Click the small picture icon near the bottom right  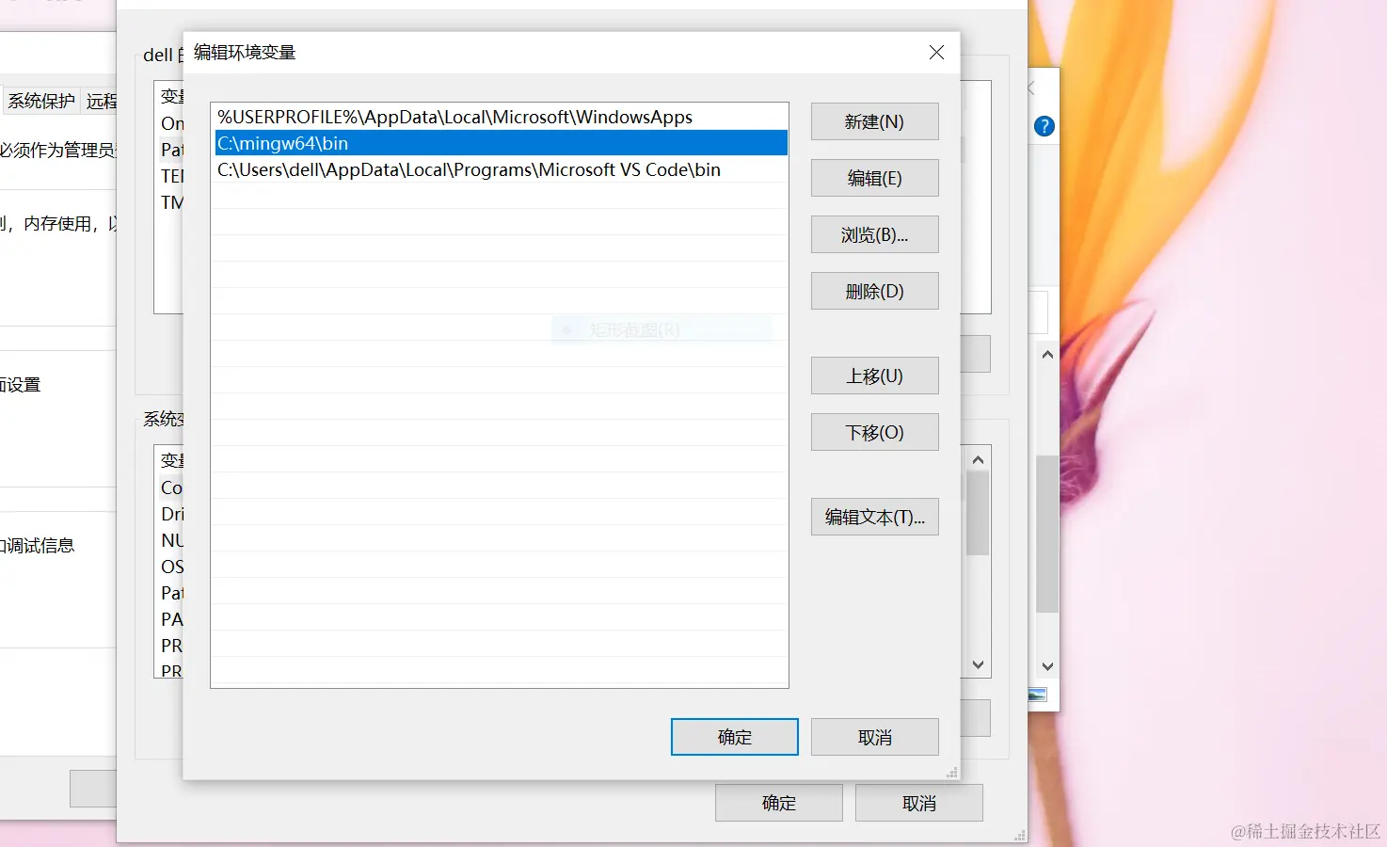pos(1037,695)
